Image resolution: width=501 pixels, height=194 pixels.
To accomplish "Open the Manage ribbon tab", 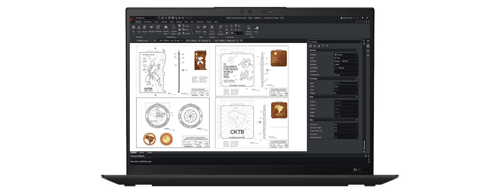I will point(179,22).
